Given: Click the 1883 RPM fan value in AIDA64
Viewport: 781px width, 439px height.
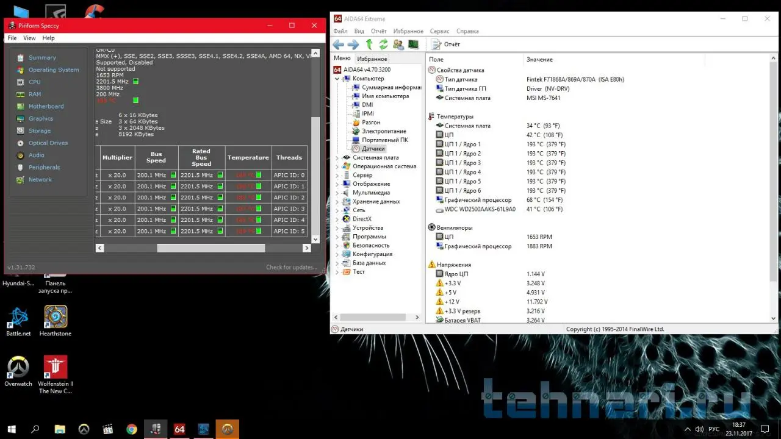Looking at the screenshot, I should 539,246.
